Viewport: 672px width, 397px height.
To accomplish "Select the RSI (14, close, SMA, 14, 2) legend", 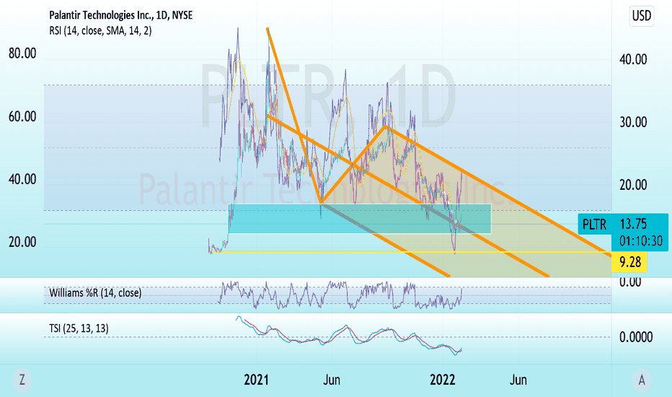I will (100, 31).
